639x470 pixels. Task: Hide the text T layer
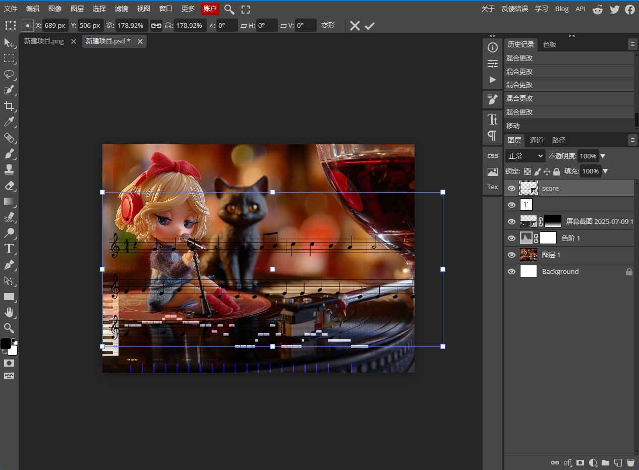pos(511,205)
